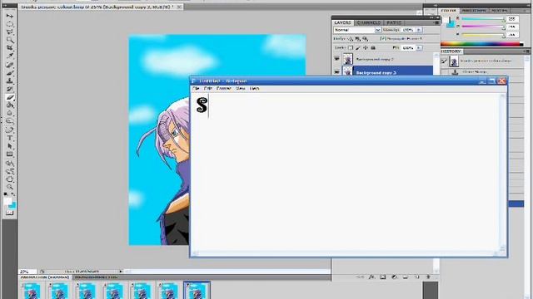The image size is (533, 299).
Task: Click the foreground color swatch in toolbox
Action: pyautogui.click(x=7, y=201)
